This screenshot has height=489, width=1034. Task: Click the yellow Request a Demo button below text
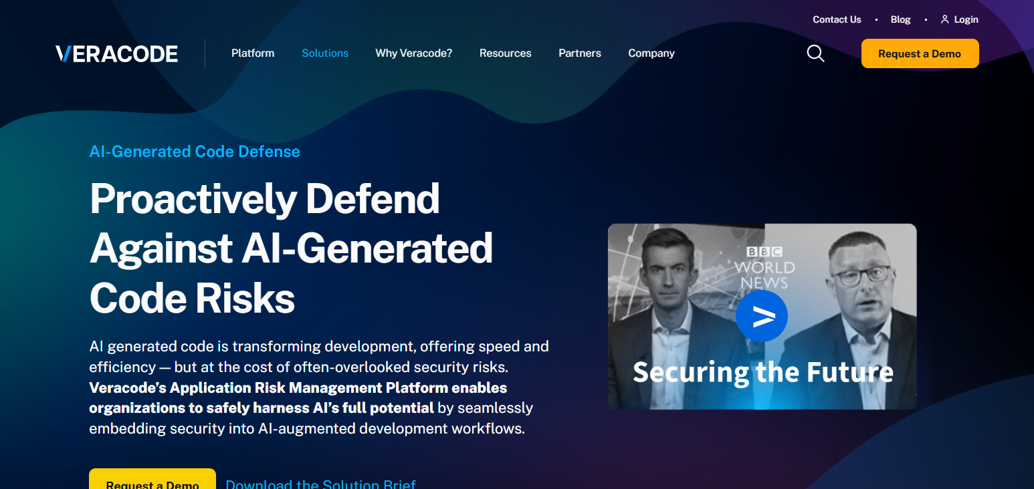152,479
